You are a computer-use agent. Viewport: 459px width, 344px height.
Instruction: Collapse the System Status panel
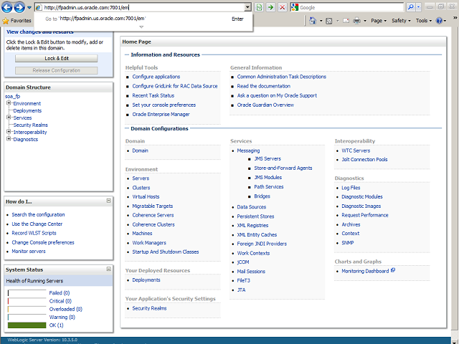108,269
